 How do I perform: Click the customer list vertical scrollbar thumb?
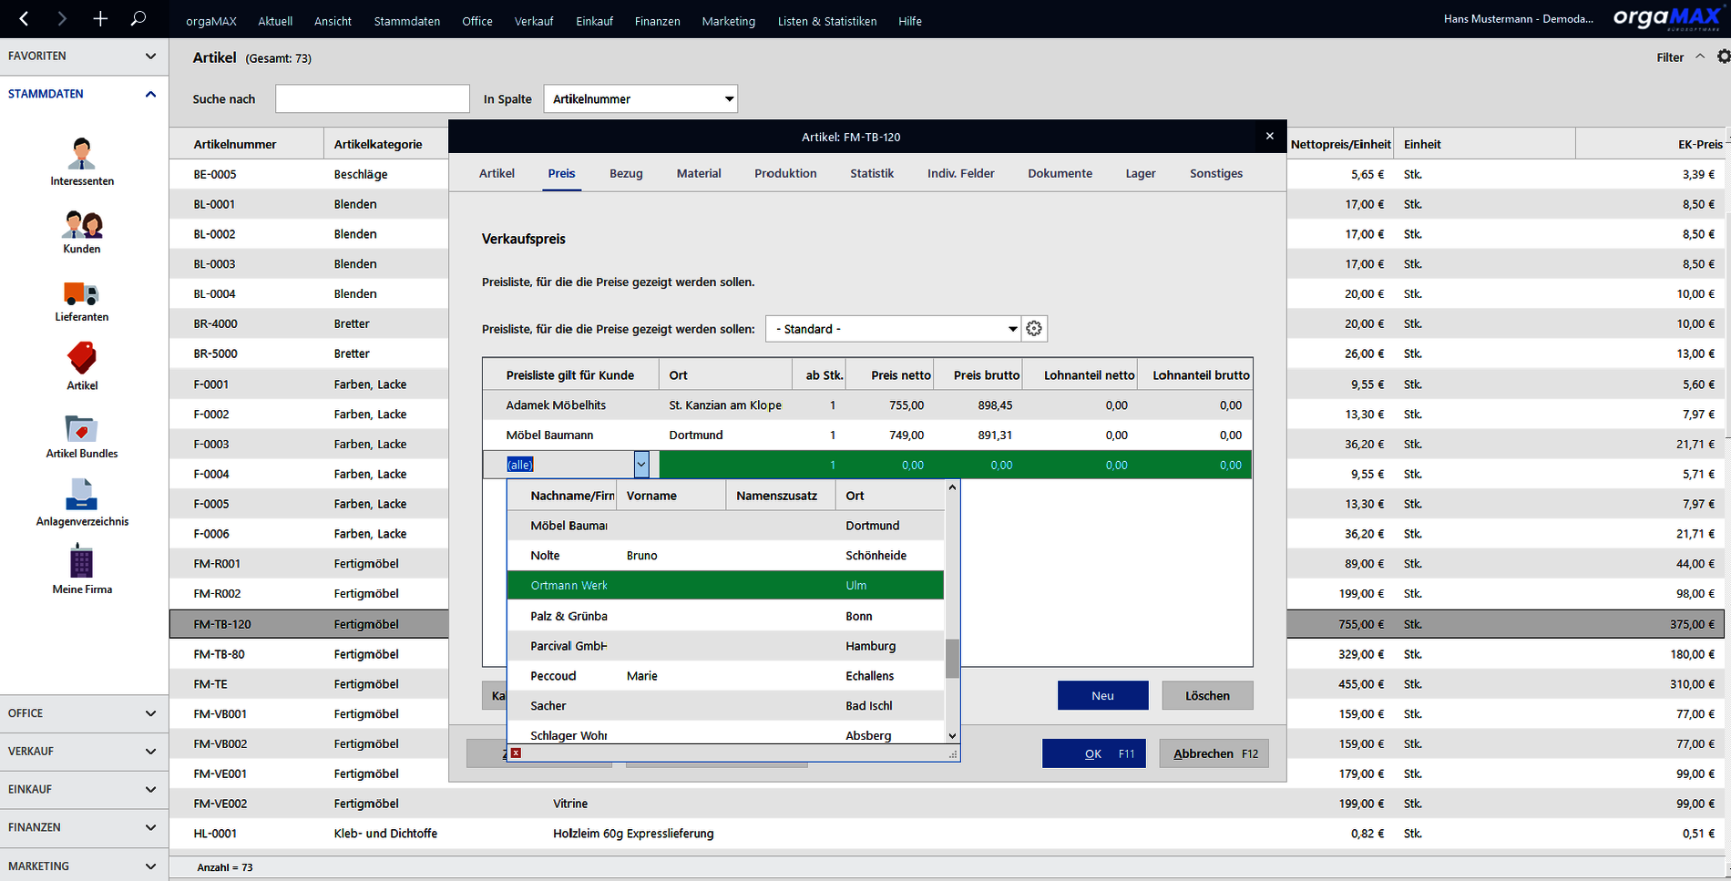click(x=952, y=659)
